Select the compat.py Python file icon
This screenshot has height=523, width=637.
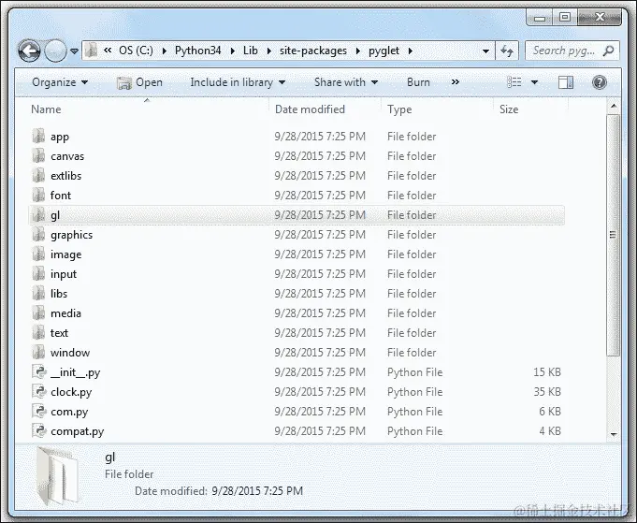39,430
